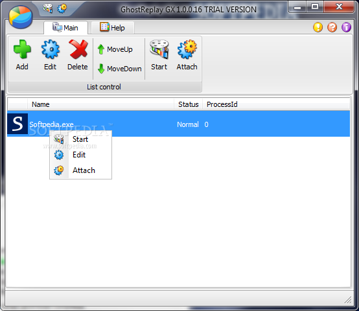Image resolution: width=359 pixels, height=311 pixels.
Task: Switch to the Help tab
Action: pyautogui.click(x=113, y=28)
